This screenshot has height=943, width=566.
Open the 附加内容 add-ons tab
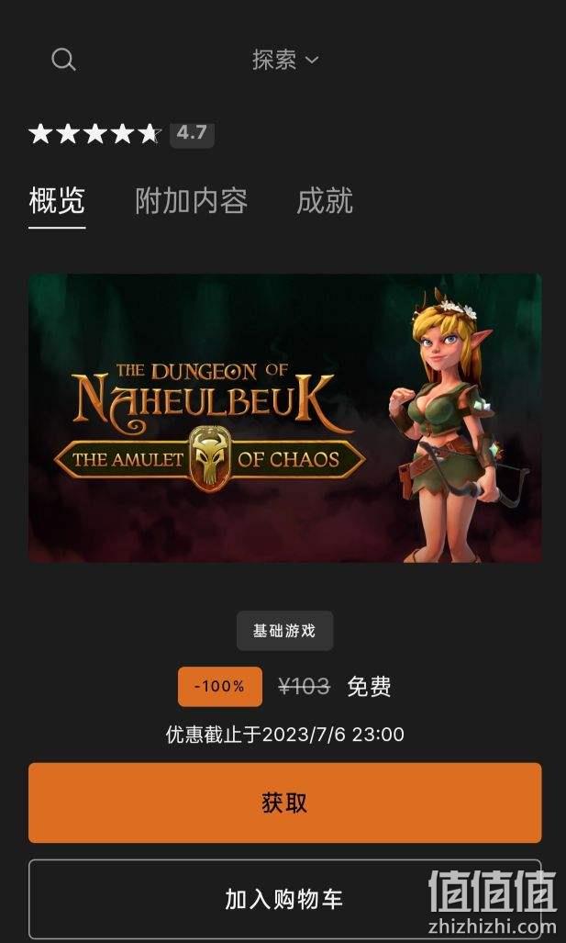[191, 201]
